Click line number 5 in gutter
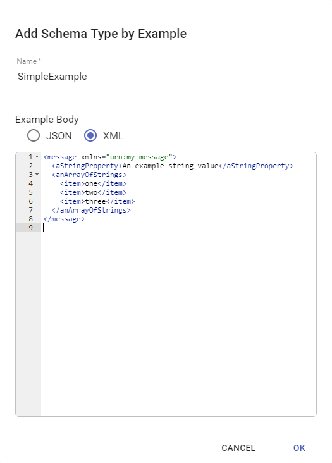 point(31,192)
